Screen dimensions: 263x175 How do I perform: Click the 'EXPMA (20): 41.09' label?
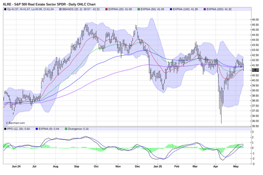pyautogui.click(x=120, y=9)
